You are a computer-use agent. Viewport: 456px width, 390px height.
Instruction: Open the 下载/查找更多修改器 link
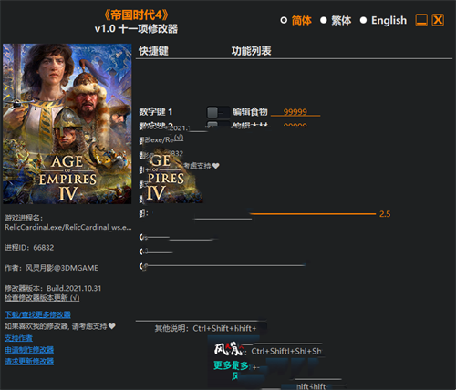pos(37,314)
